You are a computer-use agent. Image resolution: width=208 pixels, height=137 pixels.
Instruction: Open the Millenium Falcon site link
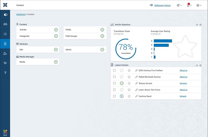coord(162,5)
